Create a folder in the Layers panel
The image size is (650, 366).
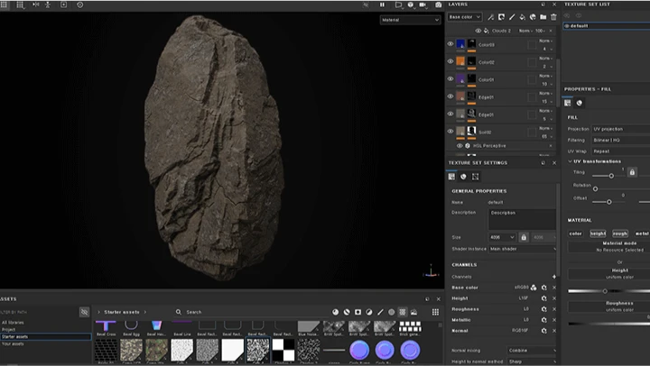[543, 17]
